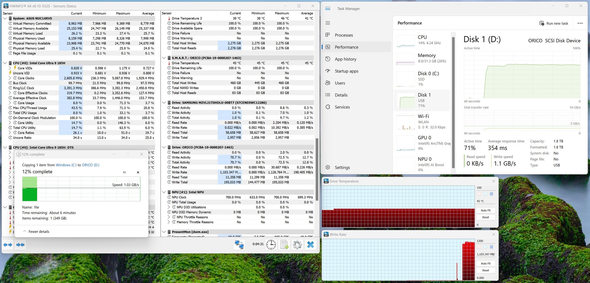Open HWiNFO sensor settings gear icon
Screen dimensions: 590x283
tap(297, 244)
